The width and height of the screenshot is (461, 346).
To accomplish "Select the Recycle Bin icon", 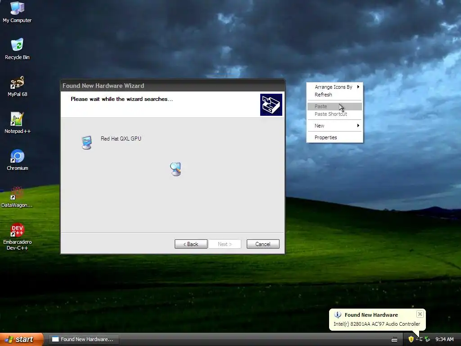I will pos(17,49).
